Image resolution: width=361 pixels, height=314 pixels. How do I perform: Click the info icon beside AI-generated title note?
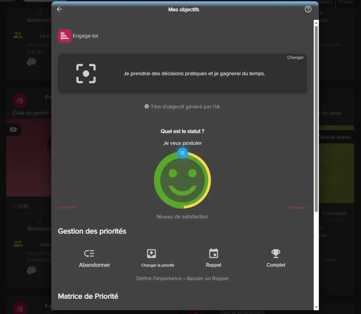click(147, 106)
